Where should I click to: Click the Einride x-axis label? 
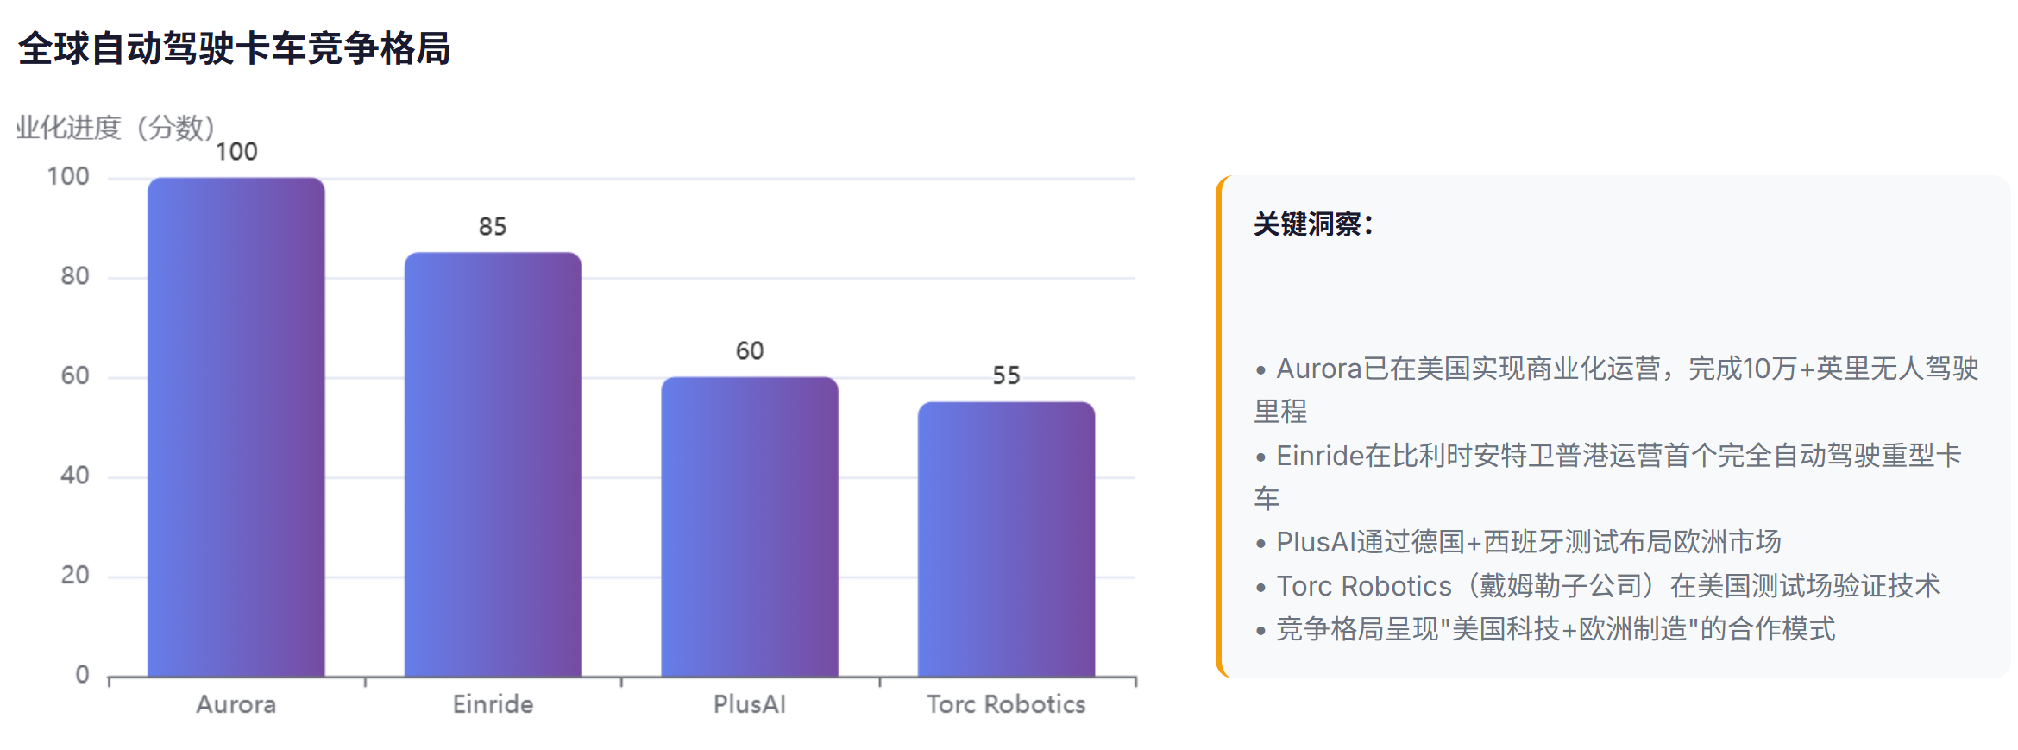pyautogui.click(x=493, y=704)
